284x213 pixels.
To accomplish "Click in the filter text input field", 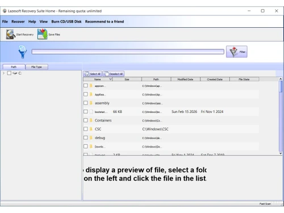I will tap(128, 52).
